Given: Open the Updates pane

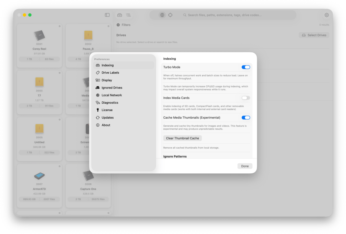Looking at the screenshot, I should 124,118.
